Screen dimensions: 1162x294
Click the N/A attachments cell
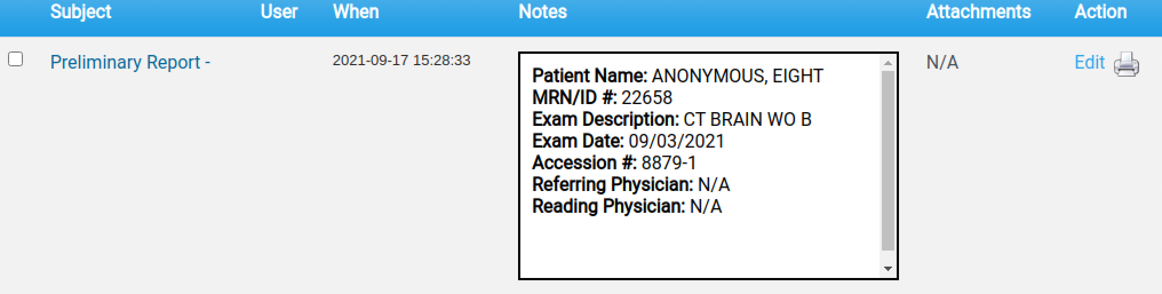pyautogui.click(x=942, y=62)
